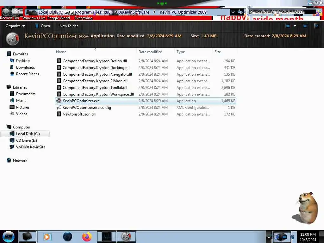324x243 pixels.
Task: Open the view options dropdown arrow
Action: [295, 26]
